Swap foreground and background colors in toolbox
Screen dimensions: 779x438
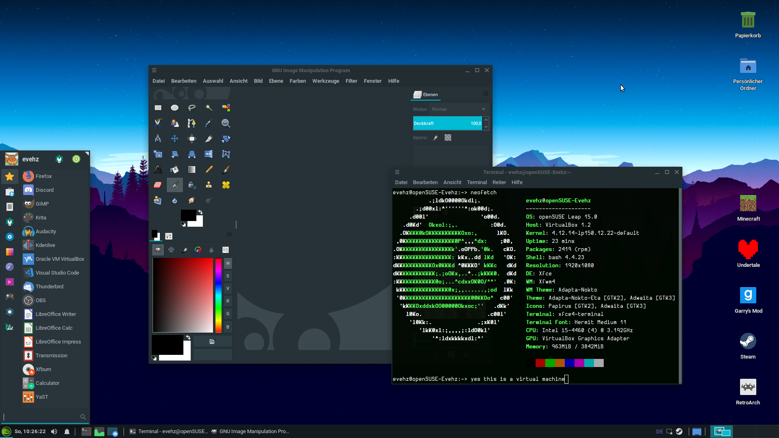click(200, 212)
